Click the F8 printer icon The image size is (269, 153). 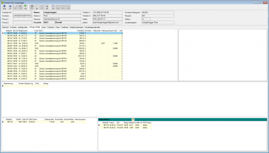(47, 7)
